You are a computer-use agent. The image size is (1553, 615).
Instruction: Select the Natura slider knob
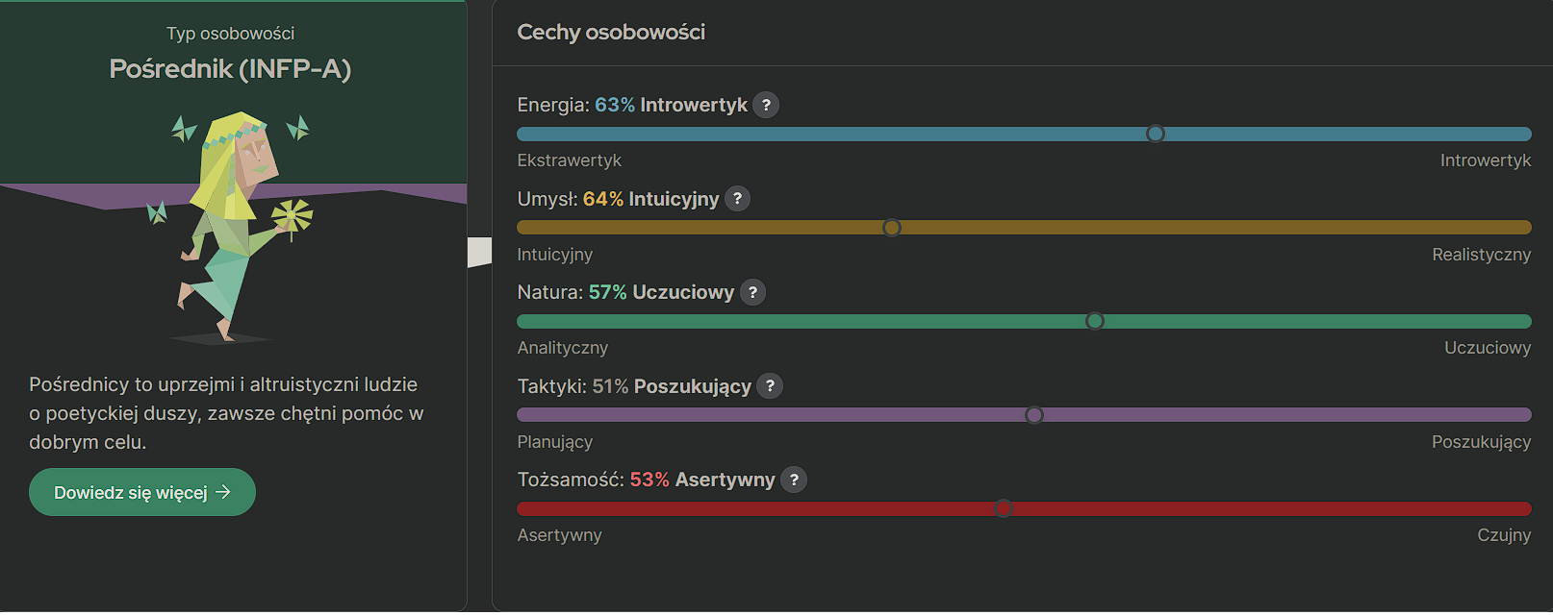[x=1095, y=321]
